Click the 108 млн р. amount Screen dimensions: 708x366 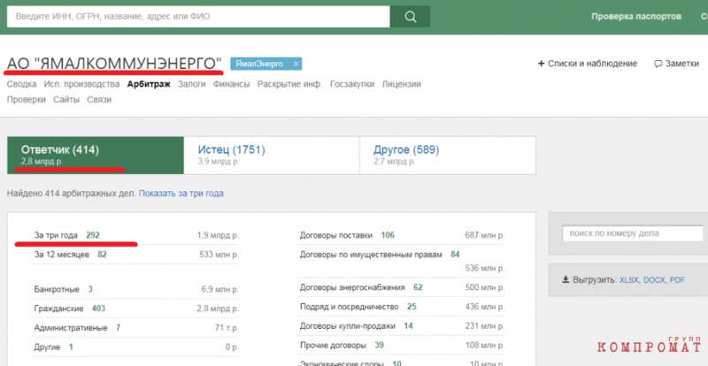pyautogui.click(x=484, y=346)
